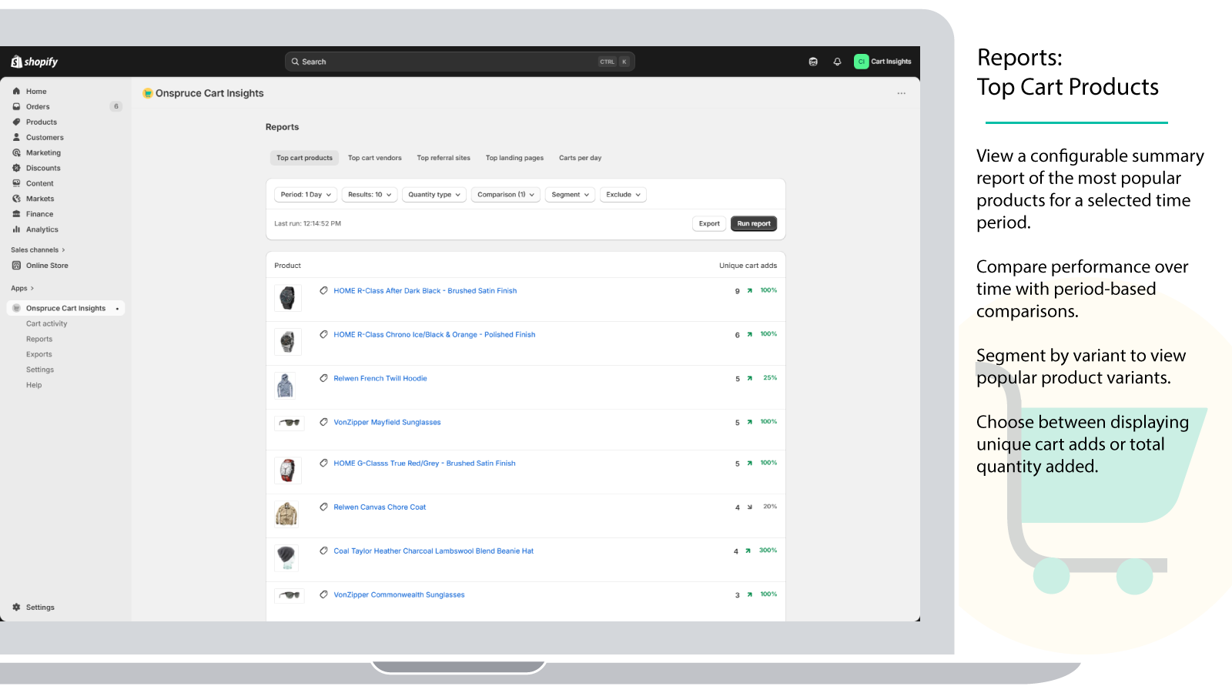Open Relwen French Twill Hoodie link
This screenshot has width=1232, height=693.
tap(380, 379)
